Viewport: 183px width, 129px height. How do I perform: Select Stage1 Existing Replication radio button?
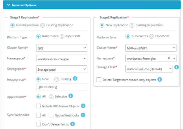[x=42, y=25]
